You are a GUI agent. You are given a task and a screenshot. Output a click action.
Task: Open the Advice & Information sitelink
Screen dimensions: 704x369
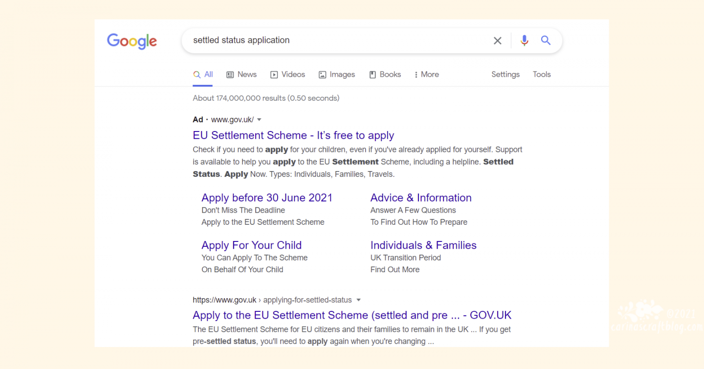421,198
